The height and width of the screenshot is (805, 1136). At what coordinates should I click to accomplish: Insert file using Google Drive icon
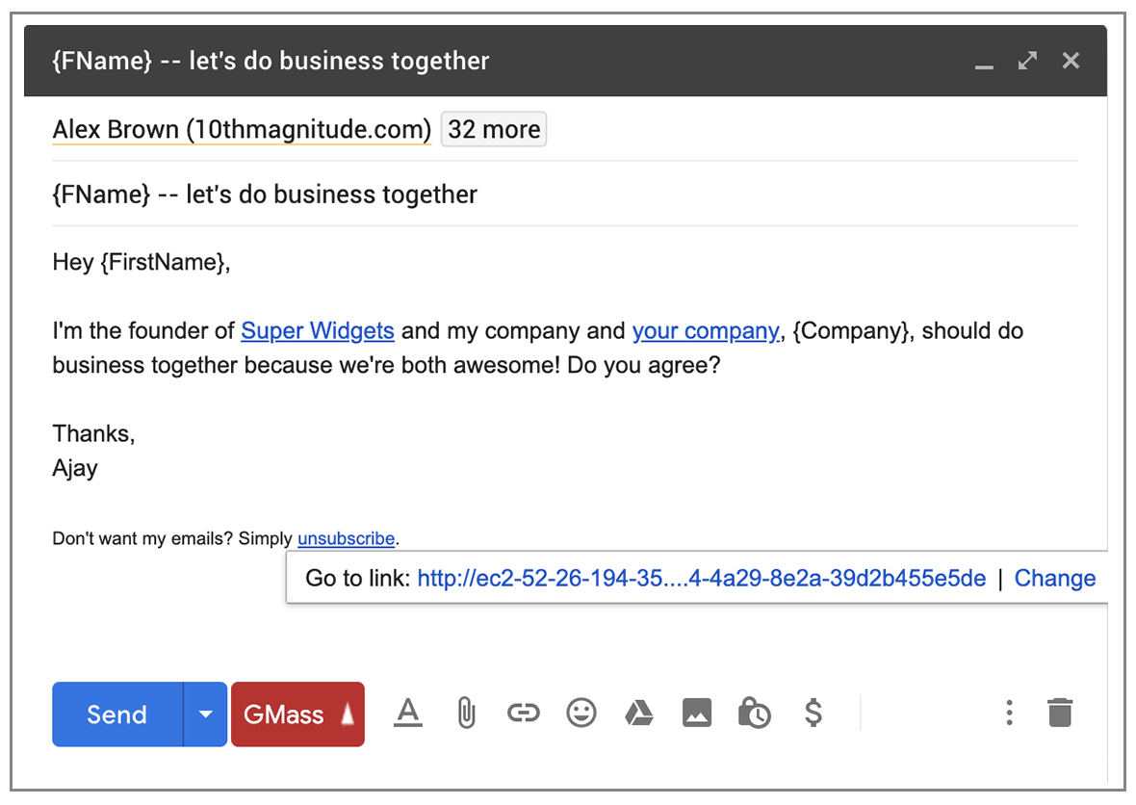pyautogui.click(x=638, y=714)
